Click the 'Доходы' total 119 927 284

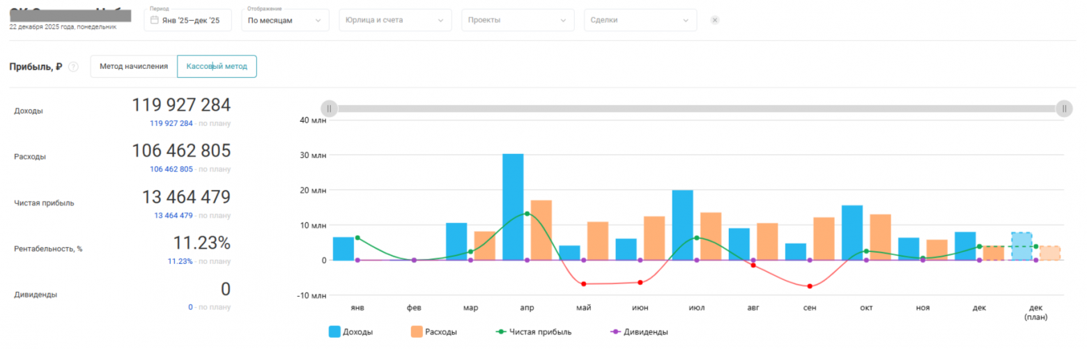(x=181, y=105)
